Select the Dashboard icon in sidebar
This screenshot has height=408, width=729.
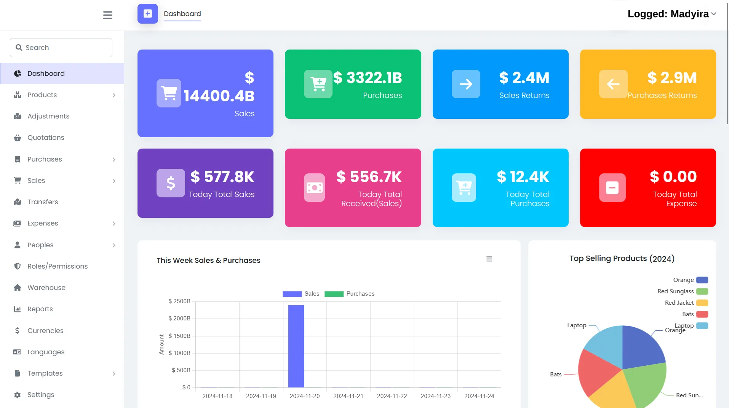coord(18,73)
